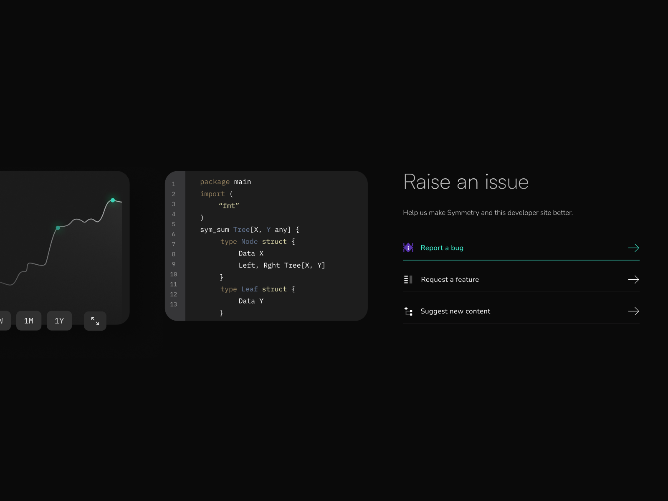Click the green dot midway along the chart line
668x501 pixels.
(x=58, y=228)
